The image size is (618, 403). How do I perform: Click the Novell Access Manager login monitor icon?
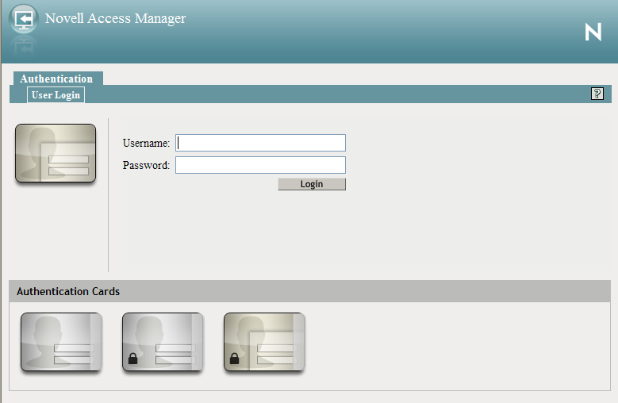(23, 18)
